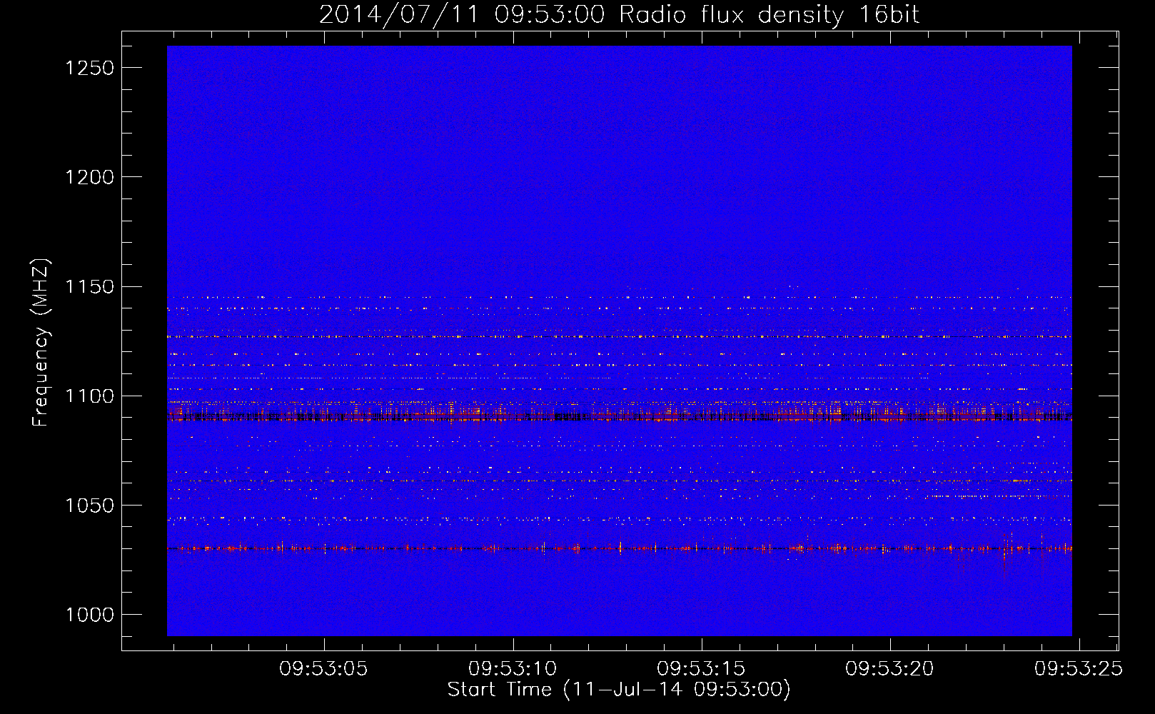Select the 1200 frequency tick label
The height and width of the screenshot is (714, 1155).
90,177
